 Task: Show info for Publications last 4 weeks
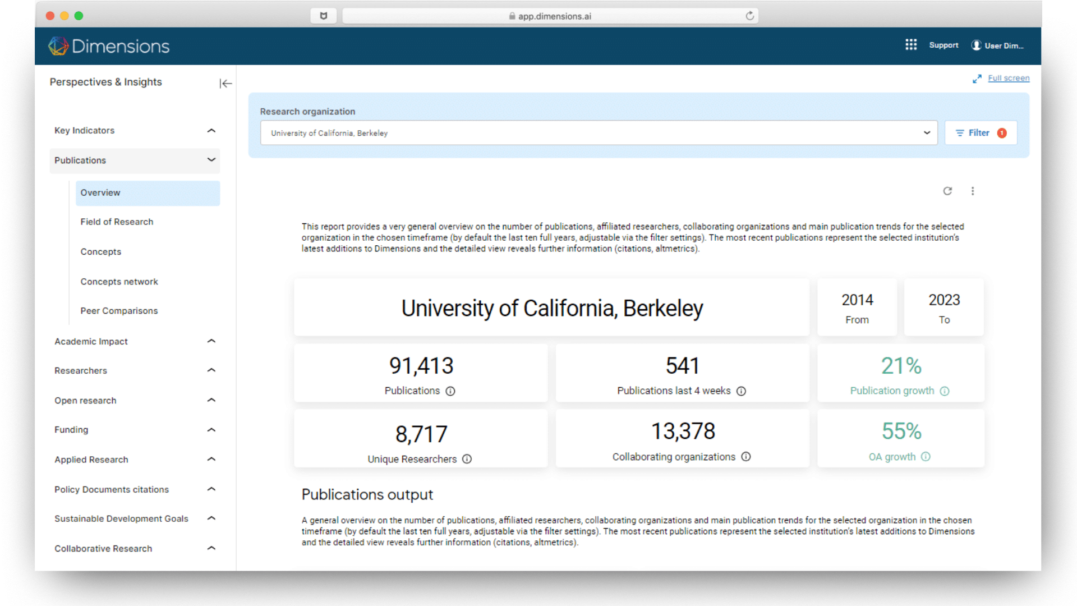point(741,391)
